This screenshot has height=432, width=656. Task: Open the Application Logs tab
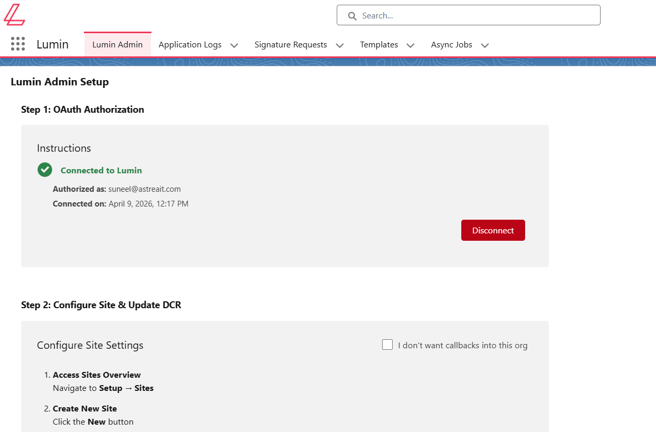click(190, 45)
